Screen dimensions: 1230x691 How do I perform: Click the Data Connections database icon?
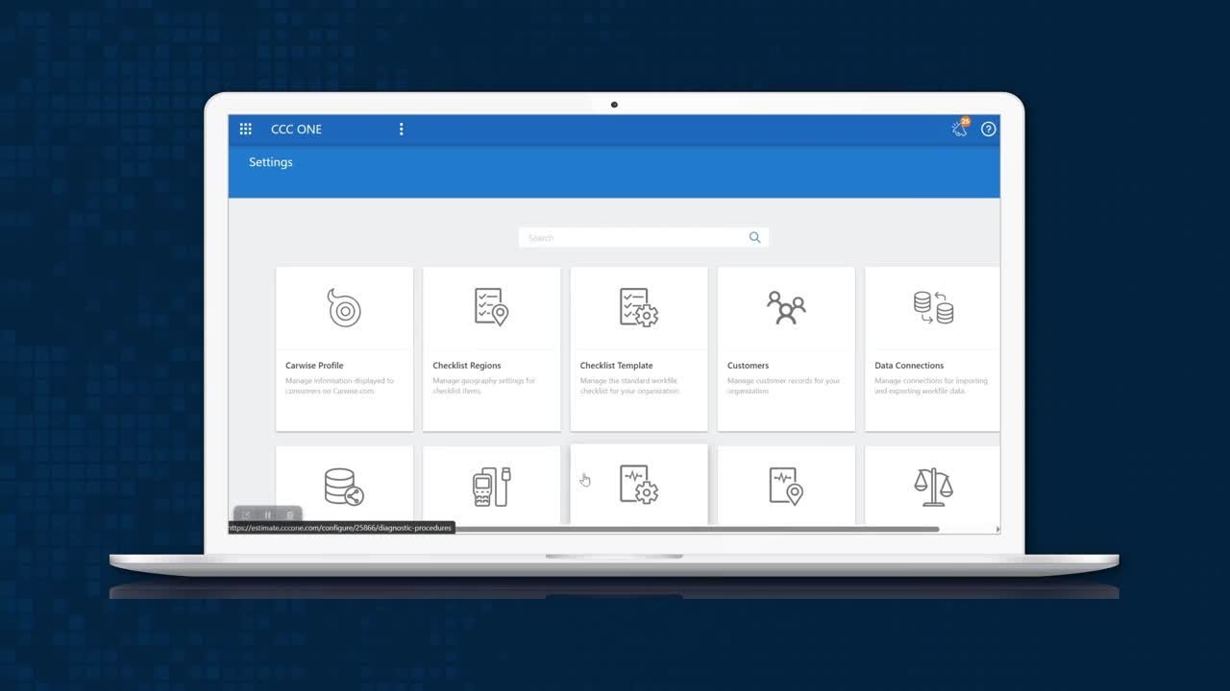933,307
